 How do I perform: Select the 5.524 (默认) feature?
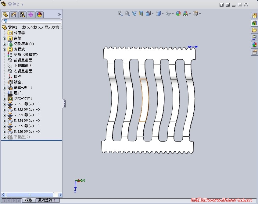tap(27, 121)
